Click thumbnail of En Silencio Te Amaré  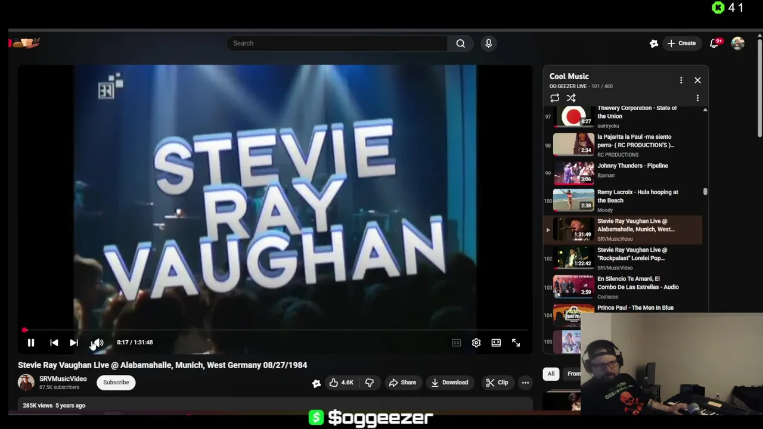(573, 286)
